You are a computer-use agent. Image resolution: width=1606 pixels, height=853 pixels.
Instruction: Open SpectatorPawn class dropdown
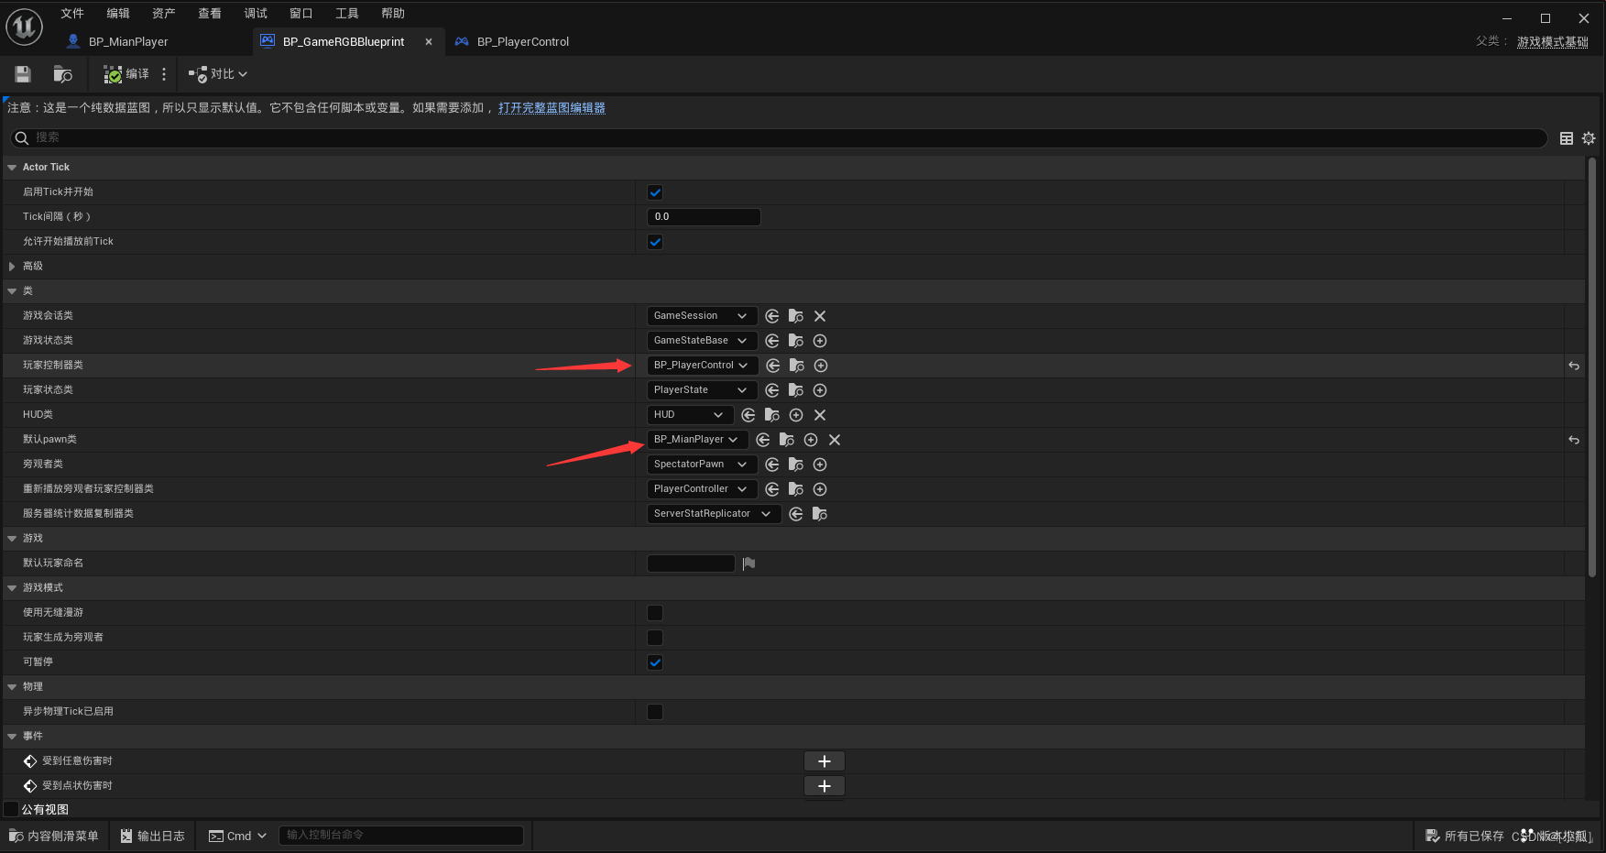point(702,465)
